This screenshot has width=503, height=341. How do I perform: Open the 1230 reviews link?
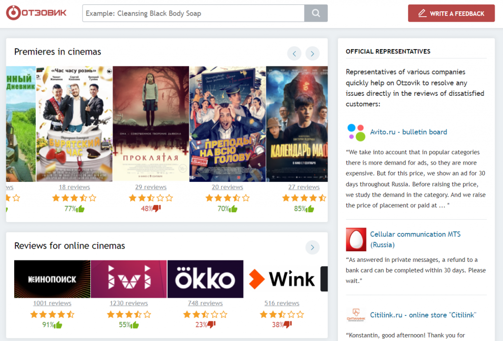[x=129, y=303]
